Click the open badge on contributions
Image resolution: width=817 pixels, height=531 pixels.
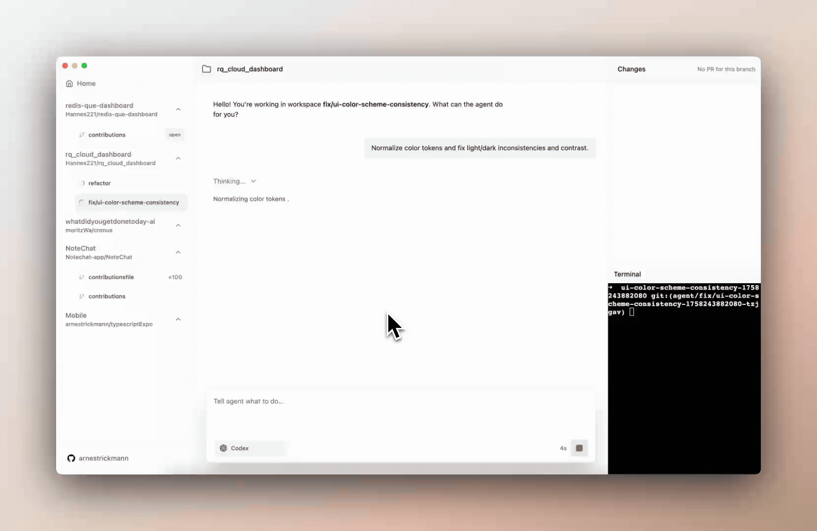[175, 135]
